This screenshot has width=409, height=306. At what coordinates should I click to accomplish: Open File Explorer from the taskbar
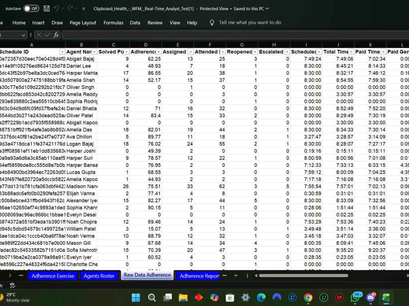click(183, 297)
